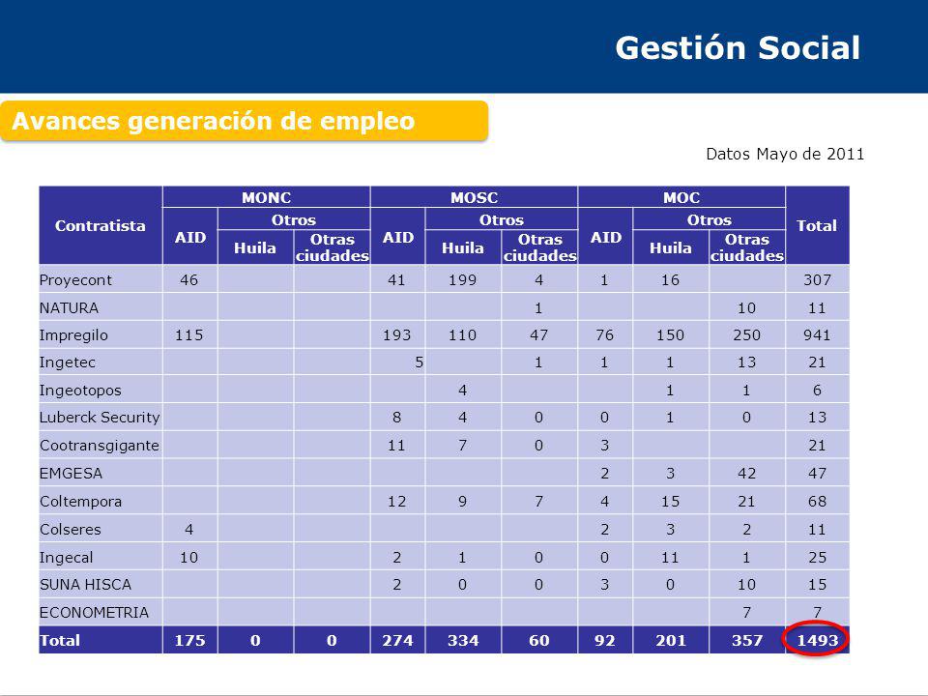Click the "Otros" subheader under MOSC

pyautogui.click(x=502, y=219)
